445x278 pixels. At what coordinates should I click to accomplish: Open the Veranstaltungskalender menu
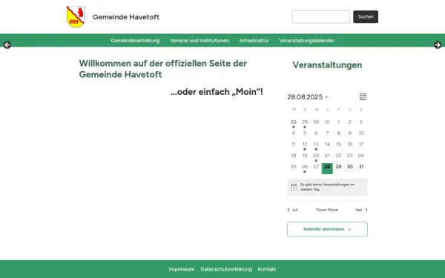coord(306,41)
